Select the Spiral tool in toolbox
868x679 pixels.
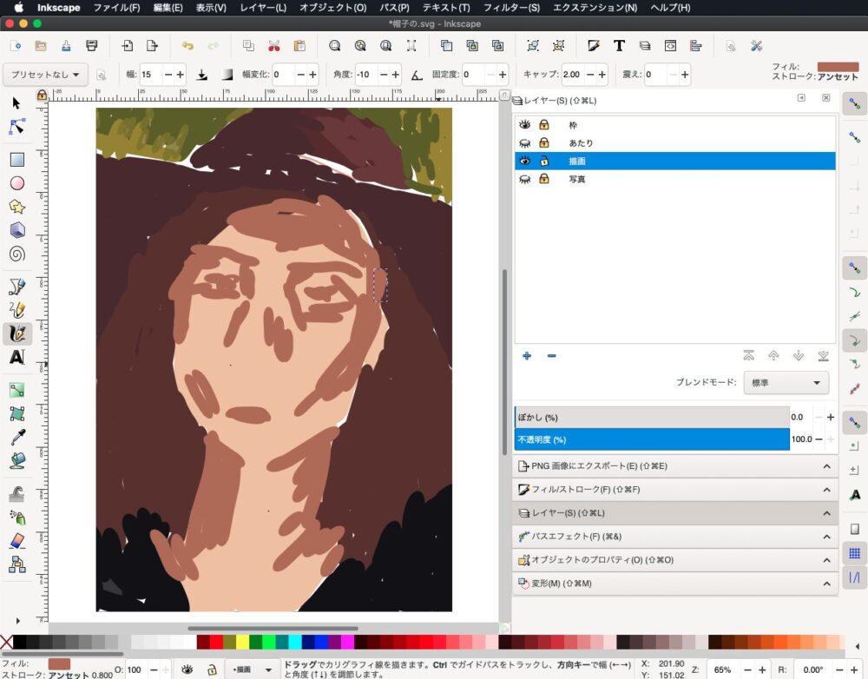(x=16, y=254)
